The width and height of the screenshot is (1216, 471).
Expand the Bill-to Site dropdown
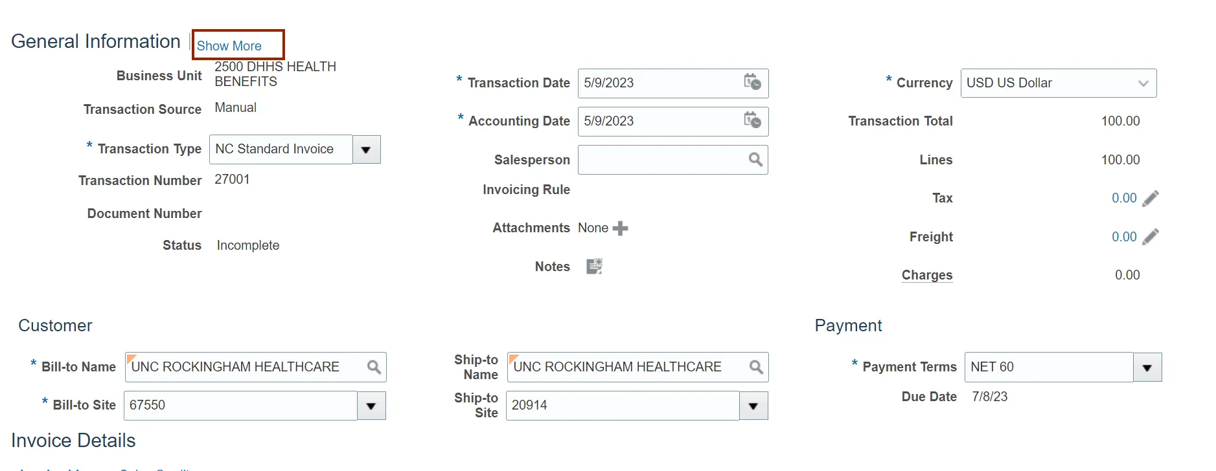pos(371,406)
